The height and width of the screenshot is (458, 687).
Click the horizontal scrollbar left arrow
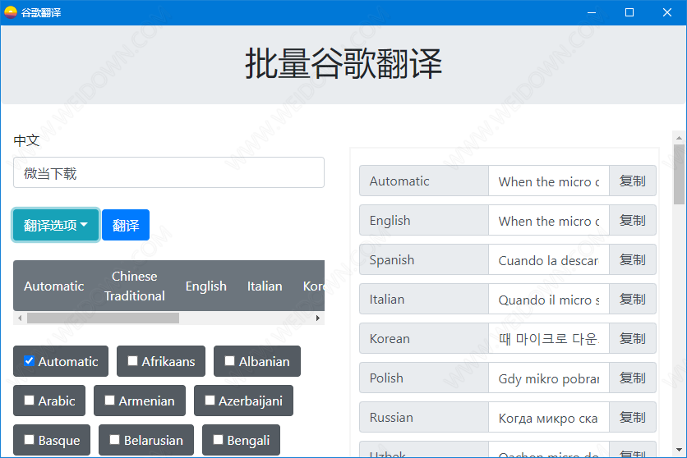click(20, 318)
